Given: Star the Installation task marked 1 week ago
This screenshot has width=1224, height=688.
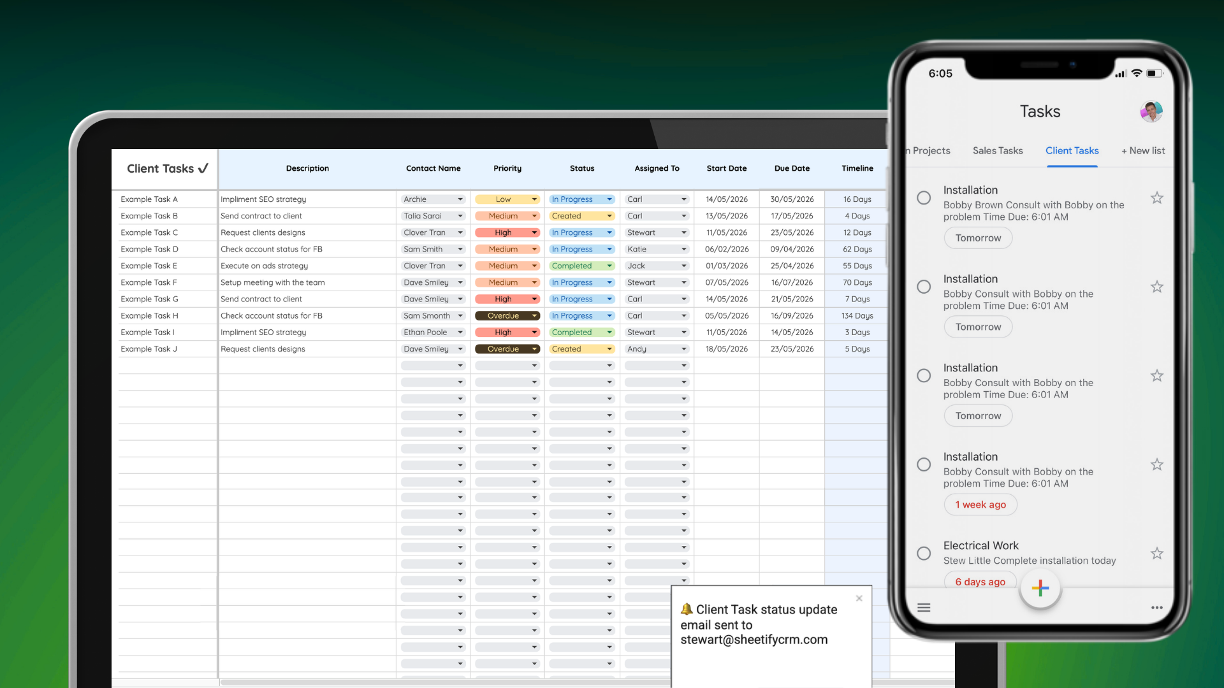Looking at the screenshot, I should [x=1156, y=465].
